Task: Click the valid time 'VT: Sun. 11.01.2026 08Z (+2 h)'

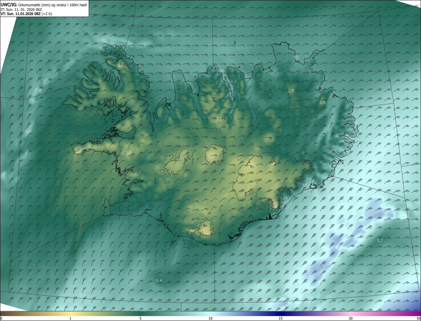Action: tap(26, 14)
